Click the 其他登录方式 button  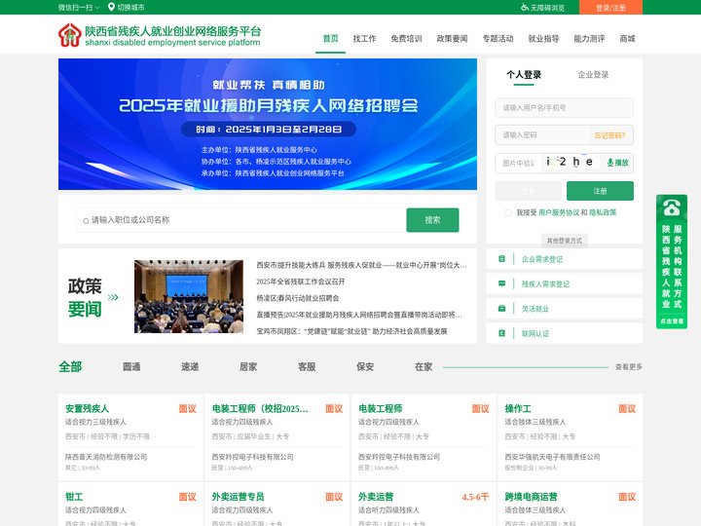tap(564, 241)
